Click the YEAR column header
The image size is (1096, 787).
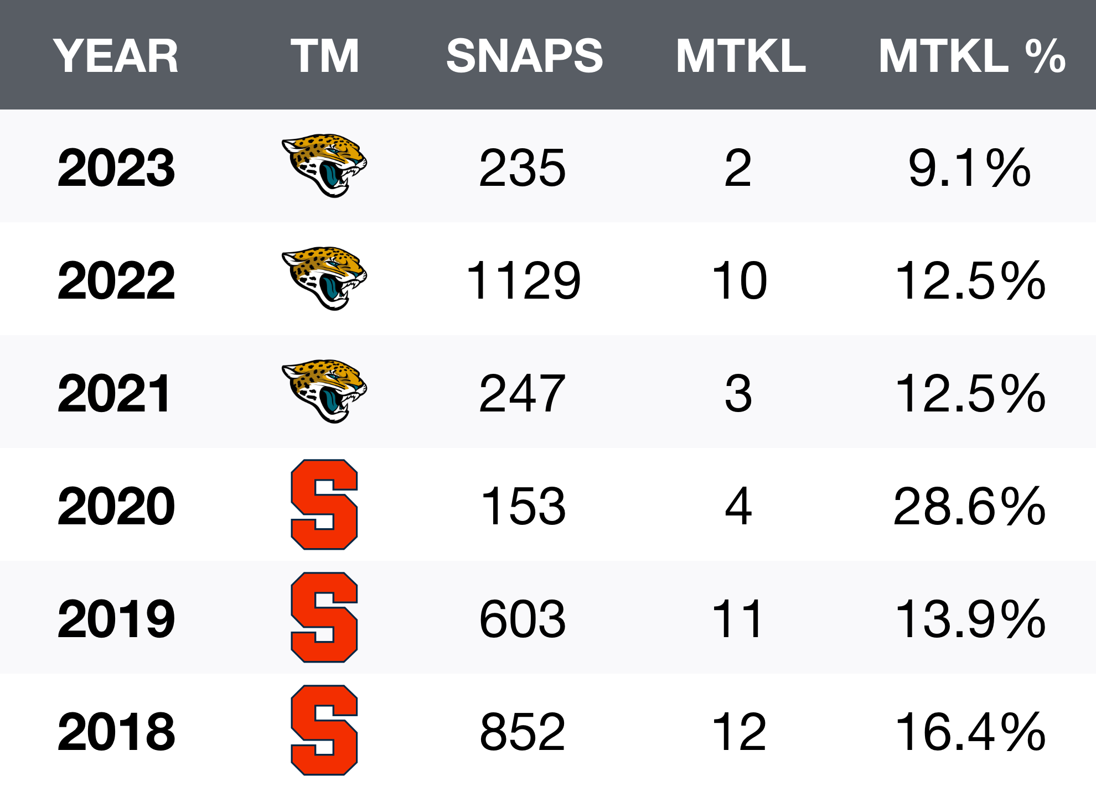click(x=116, y=56)
